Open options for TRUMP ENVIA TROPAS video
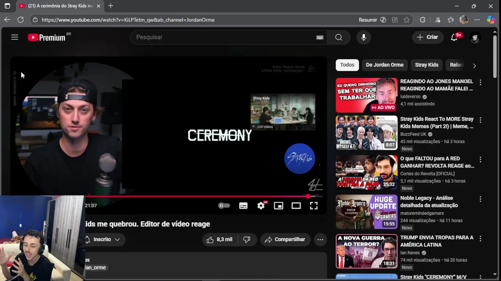The image size is (501, 281). [x=480, y=238]
